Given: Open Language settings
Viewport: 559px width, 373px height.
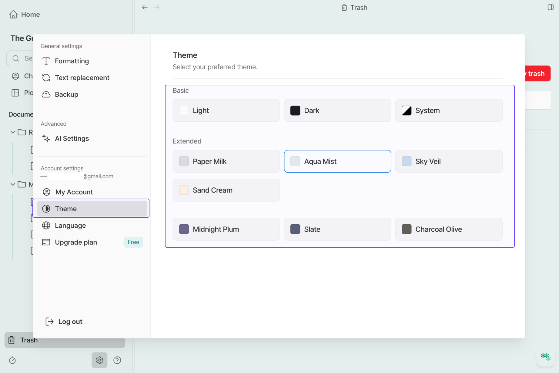Looking at the screenshot, I should click(x=92, y=226).
